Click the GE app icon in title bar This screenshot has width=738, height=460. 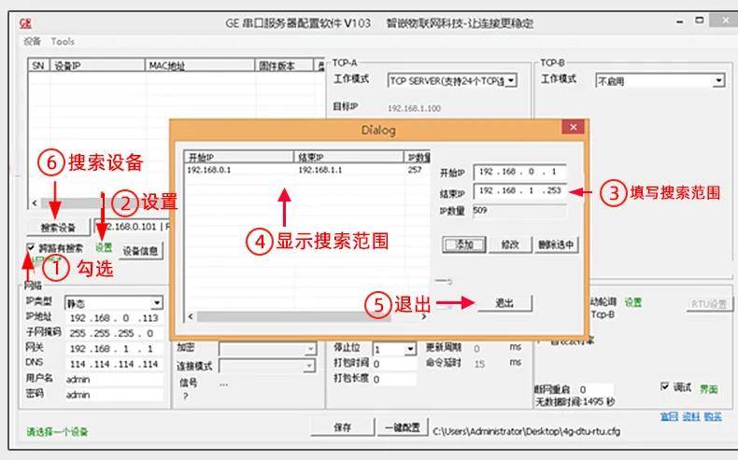pos(26,23)
